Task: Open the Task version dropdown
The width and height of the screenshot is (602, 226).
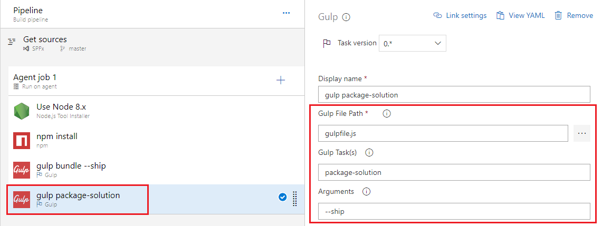Action: (x=412, y=43)
